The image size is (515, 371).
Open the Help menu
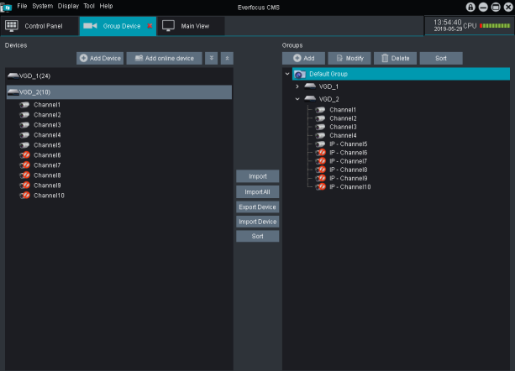click(106, 6)
